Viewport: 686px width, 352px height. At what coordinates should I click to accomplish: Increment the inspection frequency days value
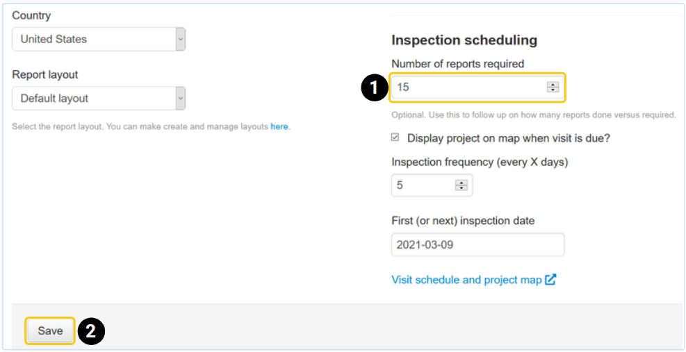[462, 183]
